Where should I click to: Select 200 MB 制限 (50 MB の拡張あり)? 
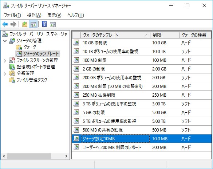pos(113,86)
